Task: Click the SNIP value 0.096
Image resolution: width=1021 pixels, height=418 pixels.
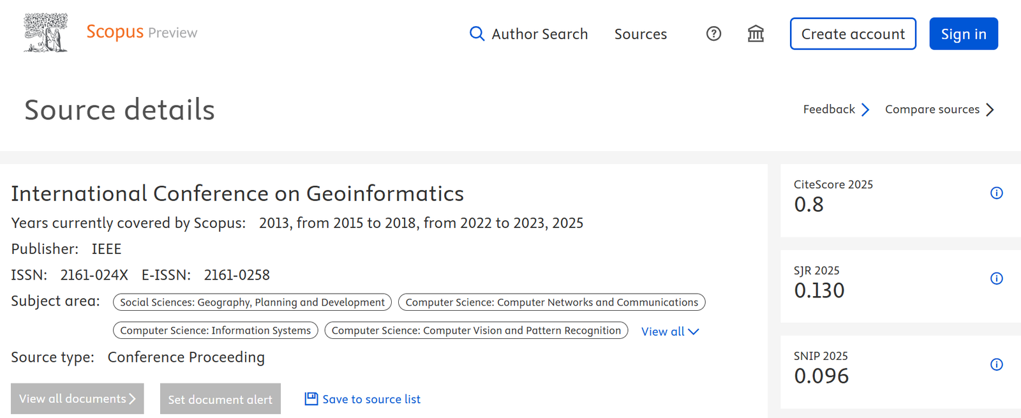Action: pos(821,376)
